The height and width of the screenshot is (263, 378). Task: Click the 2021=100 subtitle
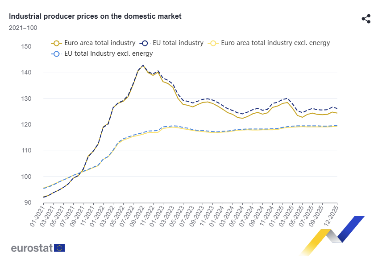(x=23, y=28)
